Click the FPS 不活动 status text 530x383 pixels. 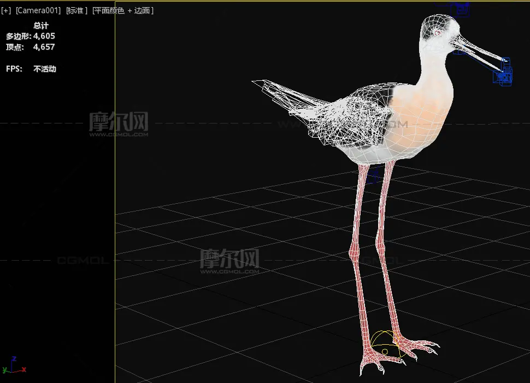coord(31,69)
